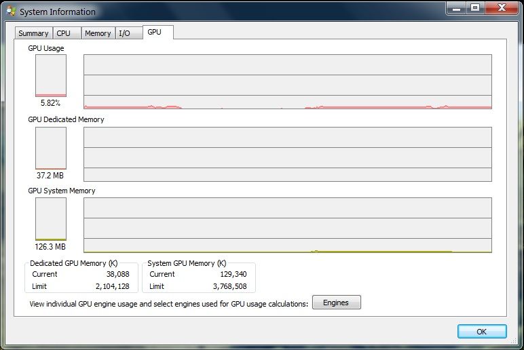Click the Engines button
This screenshot has height=350, width=524.
(336, 303)
